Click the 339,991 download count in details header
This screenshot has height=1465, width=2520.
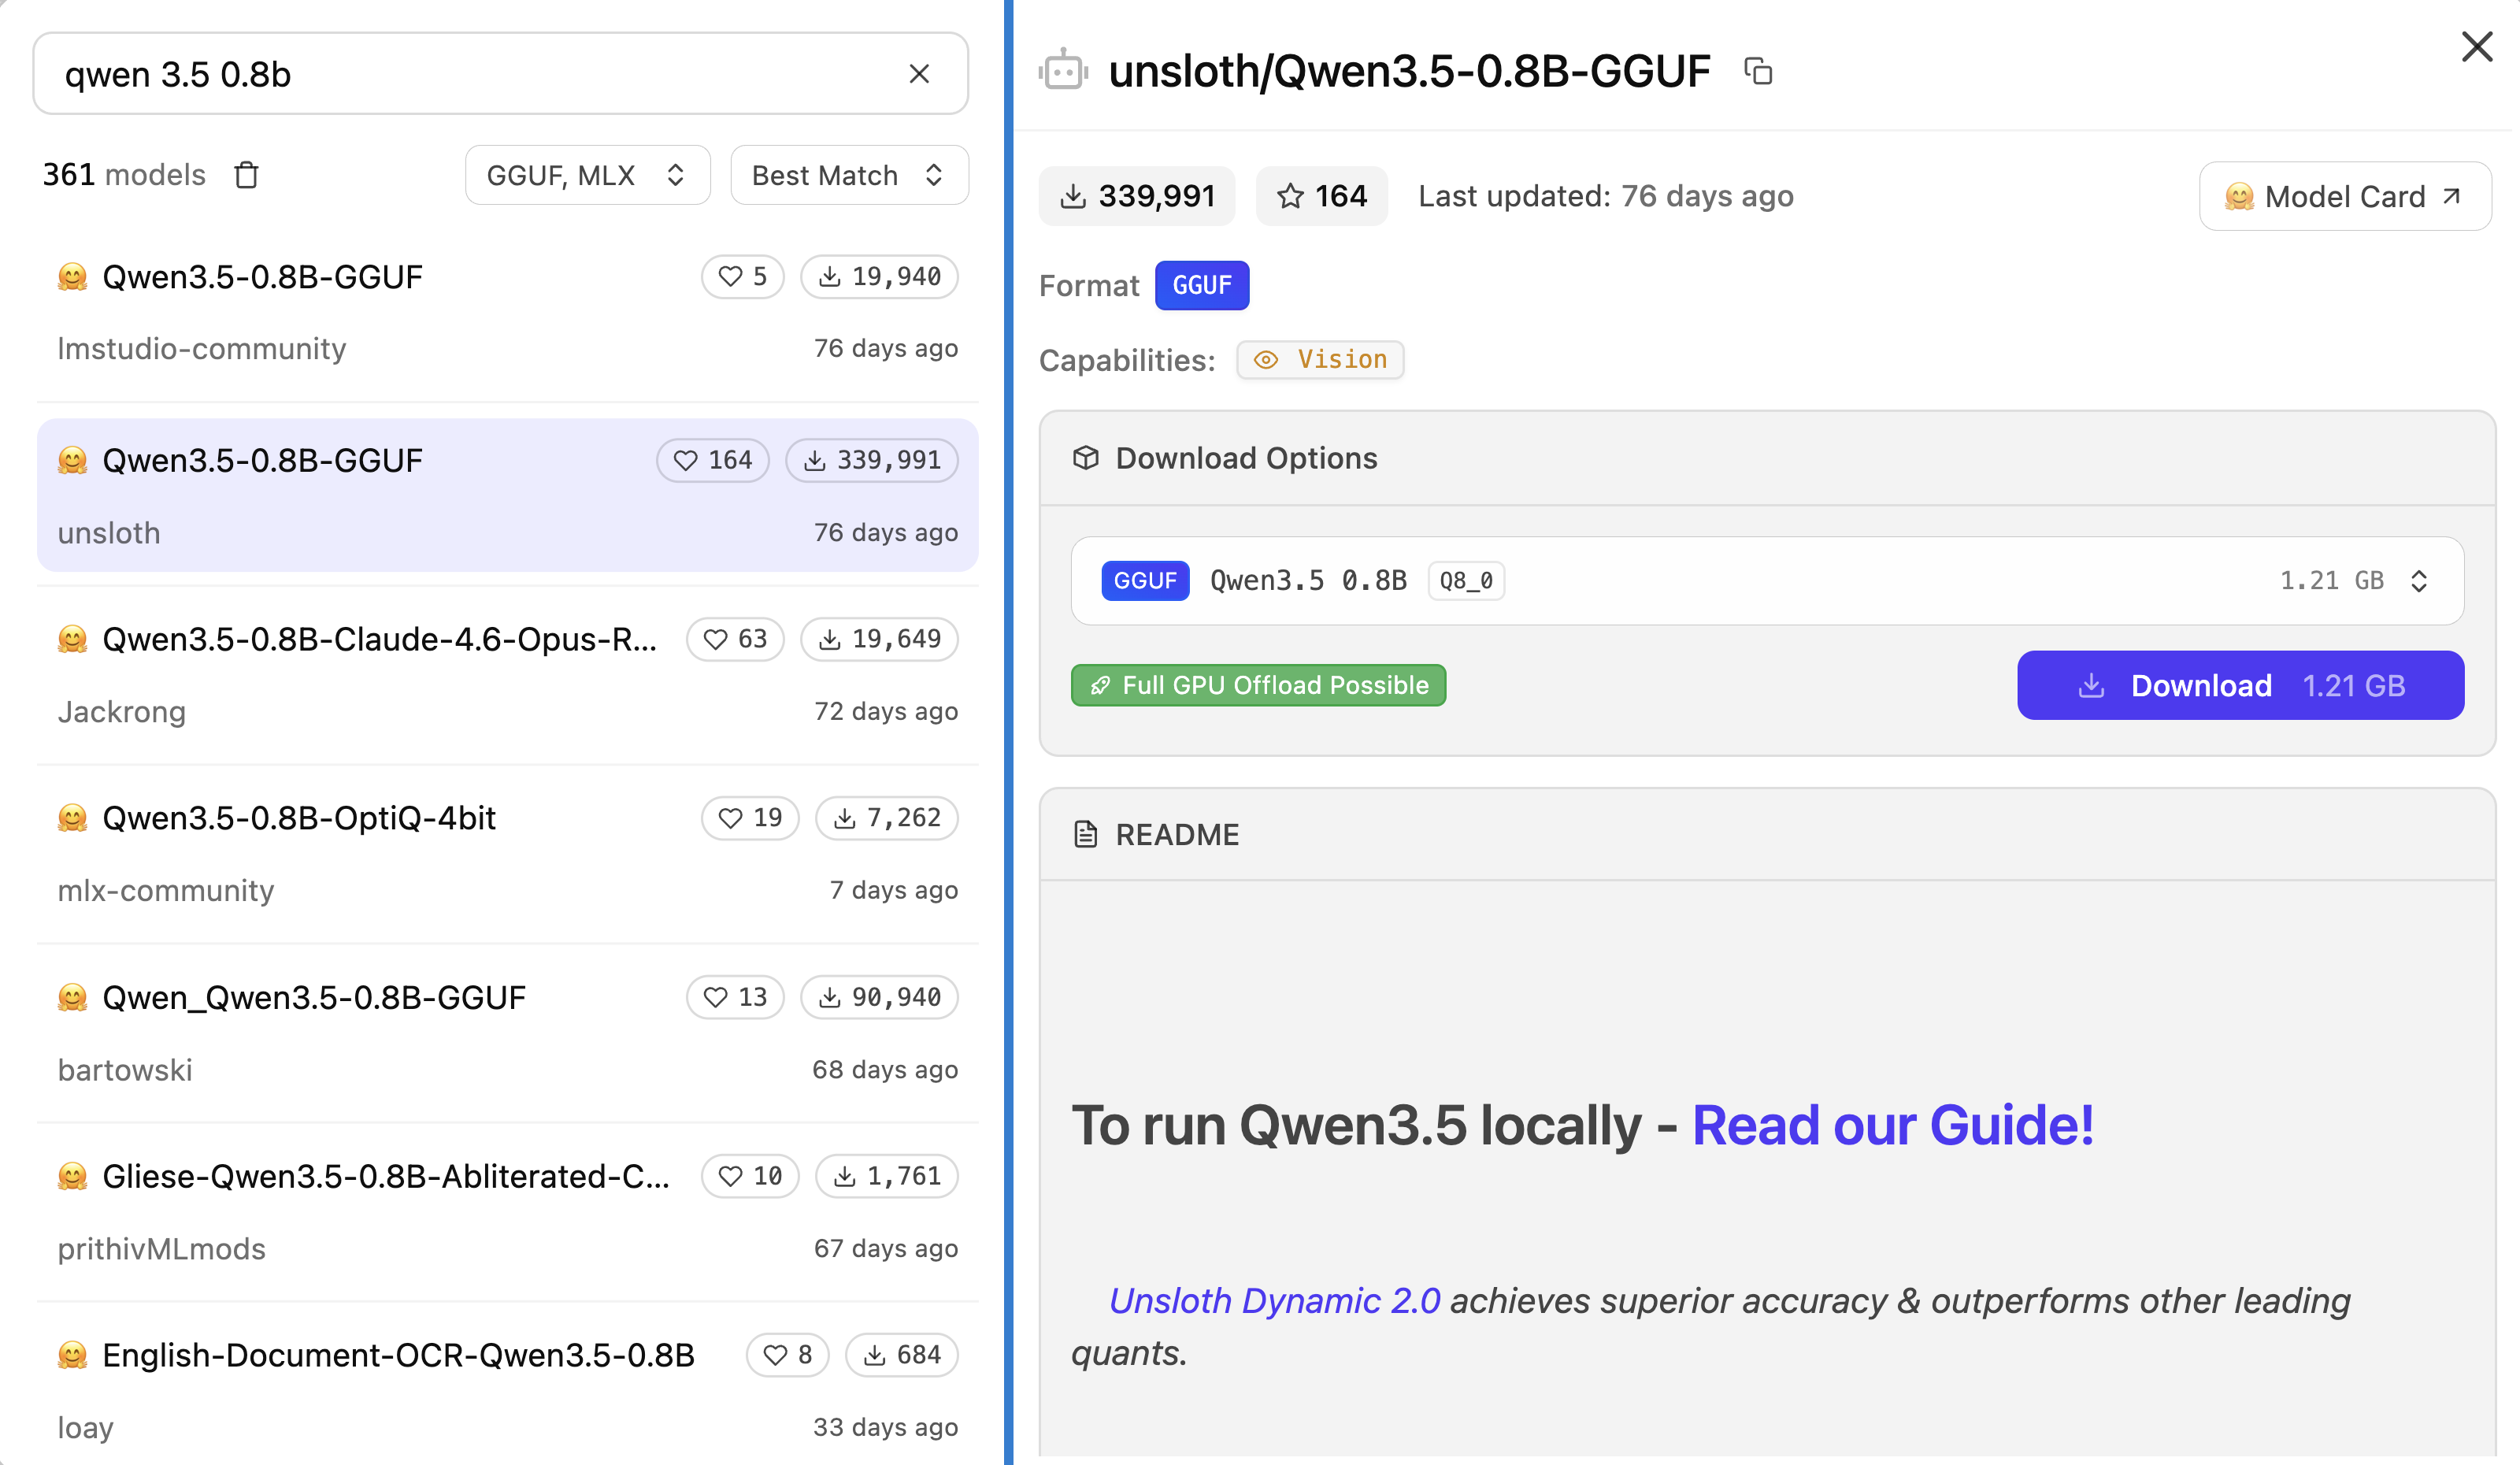coord(1137,196)
